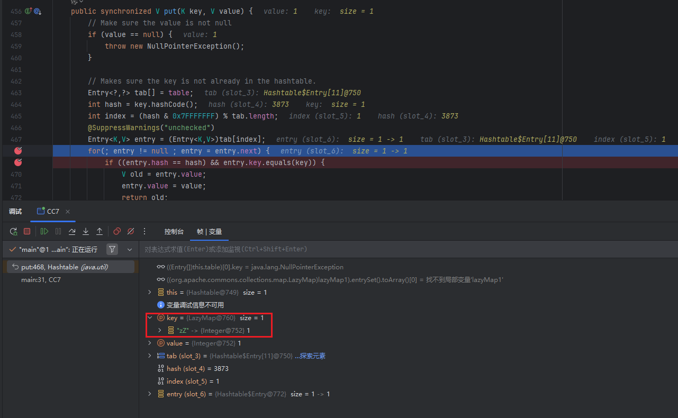Stop the debug session with the red square
The height and width of the screenshot is (418, 678).
(x=27, y=231)
